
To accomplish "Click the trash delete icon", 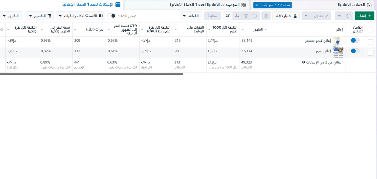I will (x=246, y=16).
